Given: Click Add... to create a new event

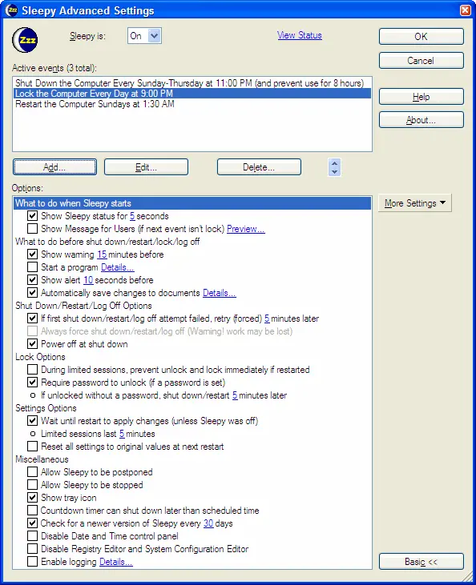Looking at the screenshot, I should [x=54, y=166].
